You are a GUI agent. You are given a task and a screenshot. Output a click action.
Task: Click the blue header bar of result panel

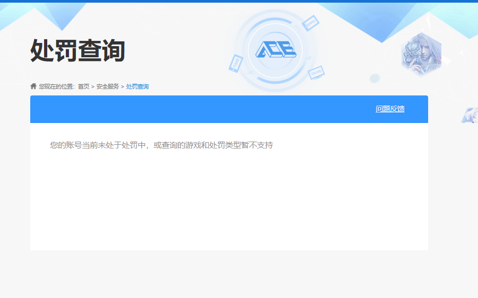click(x=202, y=109)
